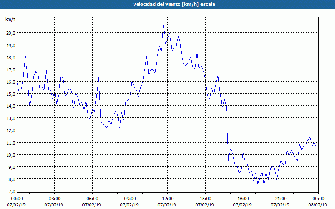
Task: Select the 'km/h' axis unit label
Action: pyautogui.click(x=10, y=19)
